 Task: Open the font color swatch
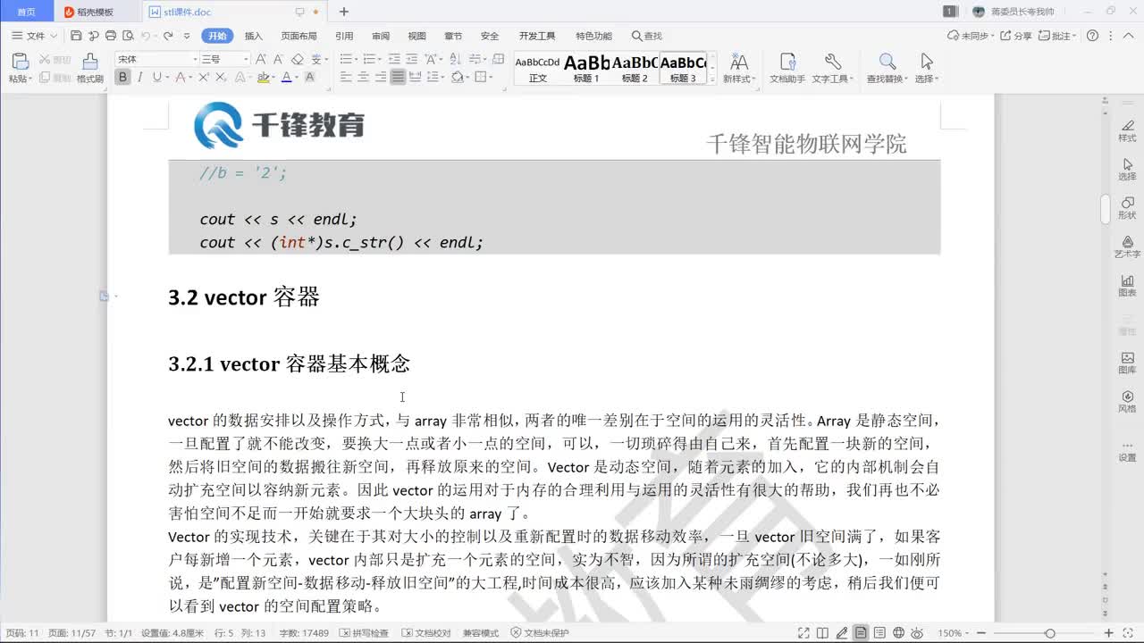click(287, 78)
